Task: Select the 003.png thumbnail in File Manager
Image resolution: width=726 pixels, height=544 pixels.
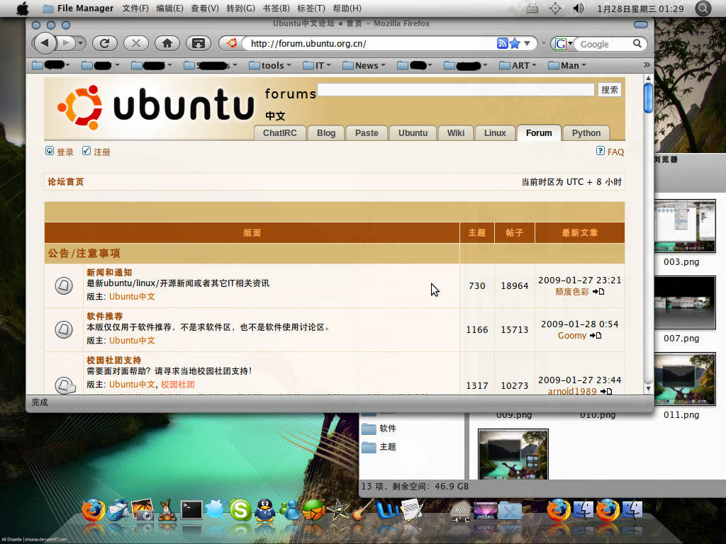Action: click(x=685, y=226)
